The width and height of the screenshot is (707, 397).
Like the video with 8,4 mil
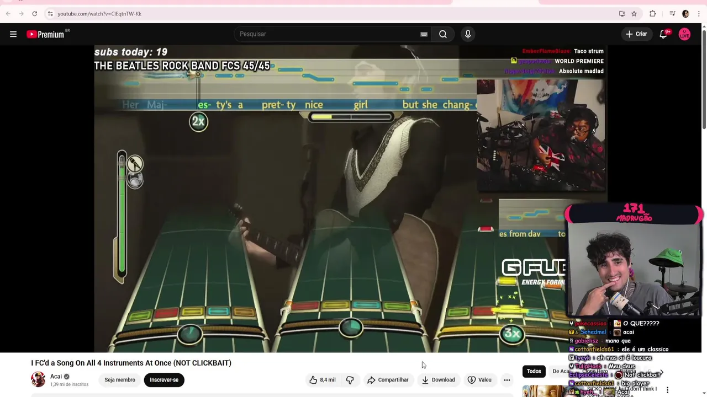click(x=322, y=380)
